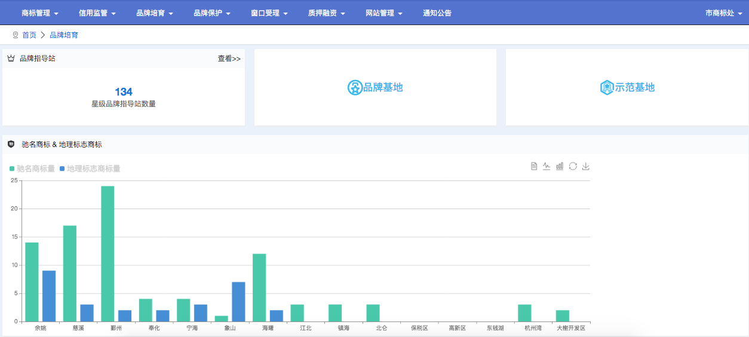Open the 品牌保护 menu
Image resolution: width=749 pixels, height=337 pixels.
click(212, 13)
